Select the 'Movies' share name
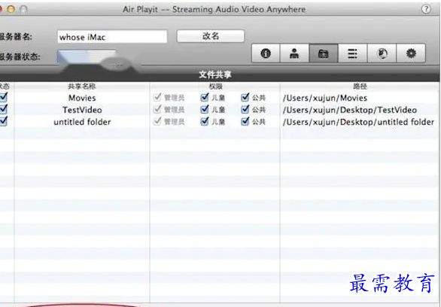This screenshot has width=441, height=307. pyautogui.click(x=82, y=98)
